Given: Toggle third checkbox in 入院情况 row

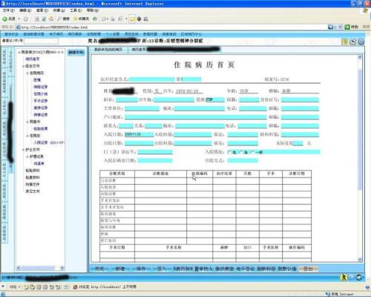Looking at the screenshot, I should pos(252,152).
